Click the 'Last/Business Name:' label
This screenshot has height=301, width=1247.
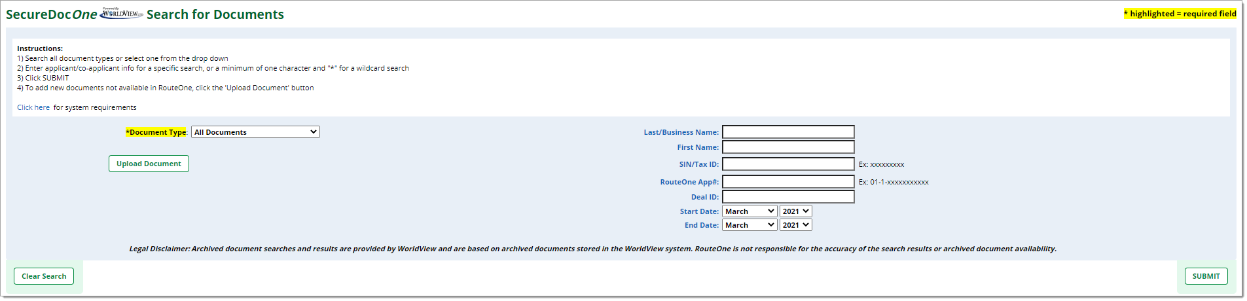pos(681,132)
